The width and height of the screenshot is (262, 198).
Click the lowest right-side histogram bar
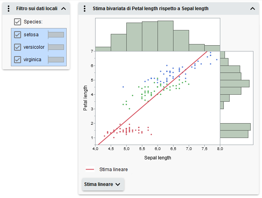coord(234,134)
